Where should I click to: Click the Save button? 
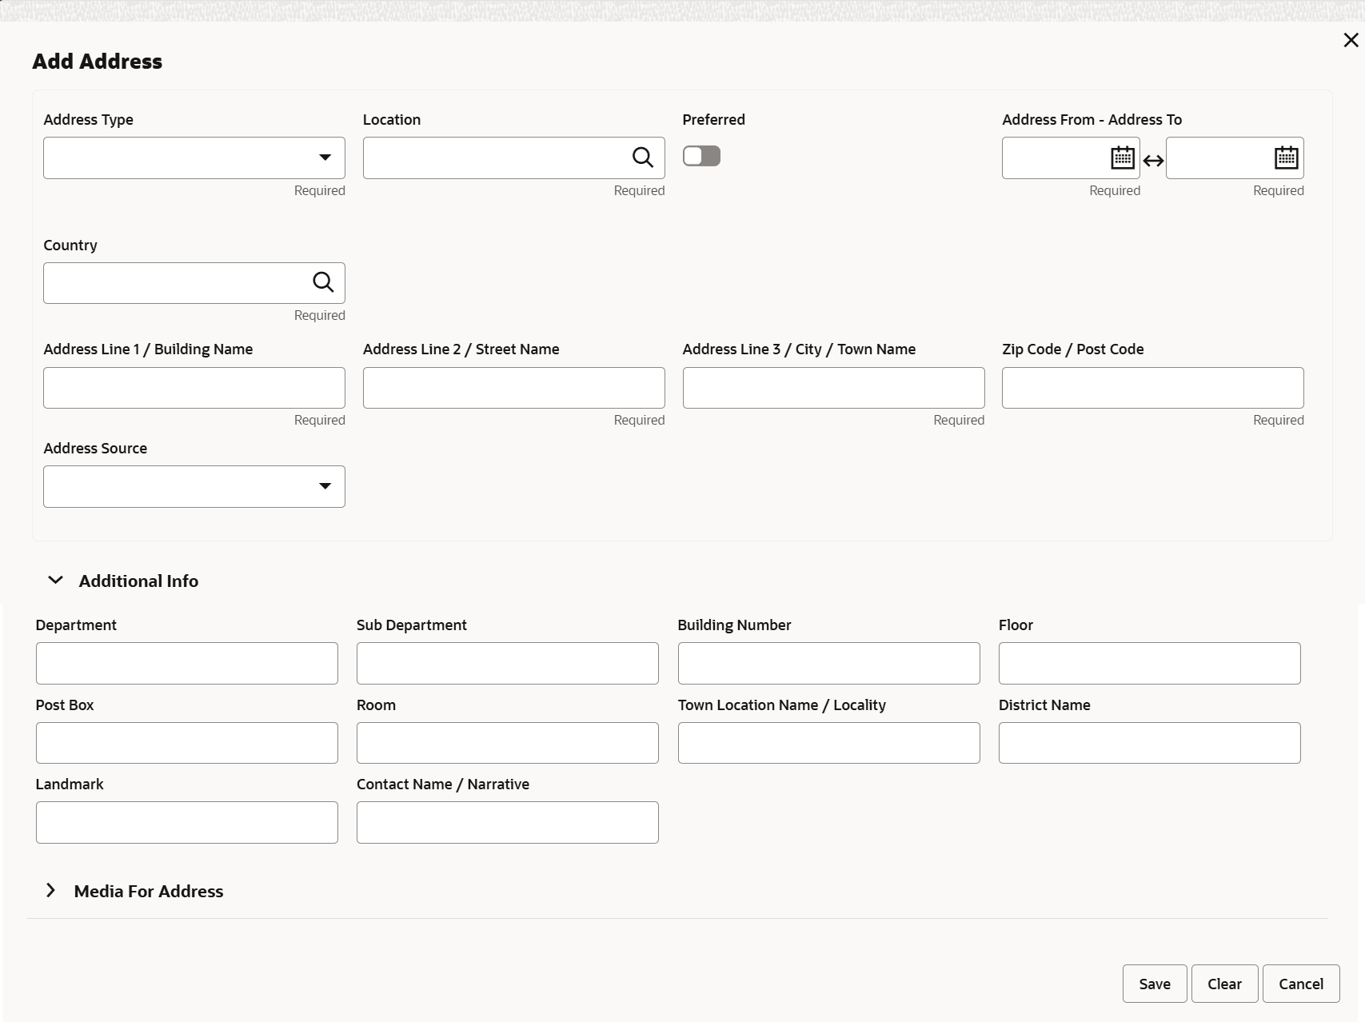click(1154, 984)
